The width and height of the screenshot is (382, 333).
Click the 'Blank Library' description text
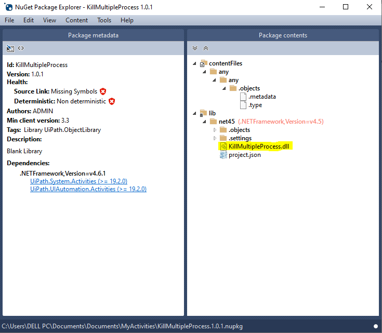pos(24,151)
